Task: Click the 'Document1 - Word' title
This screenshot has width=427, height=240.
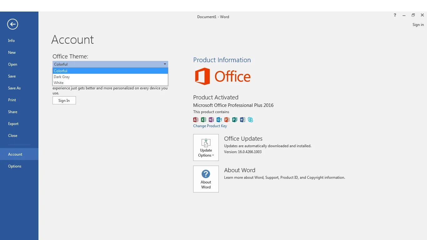Action: [x=213, y=17]
